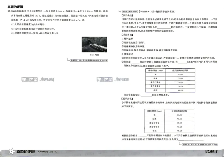Click the '材料(厚度 2 cm)' table header
The height and width of the screenshot is (158, 224).
click(155, 111)
